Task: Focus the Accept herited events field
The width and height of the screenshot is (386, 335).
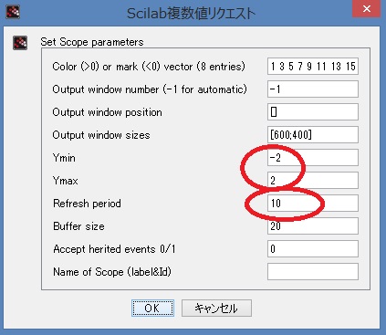Action: click(x=313, y=249)
